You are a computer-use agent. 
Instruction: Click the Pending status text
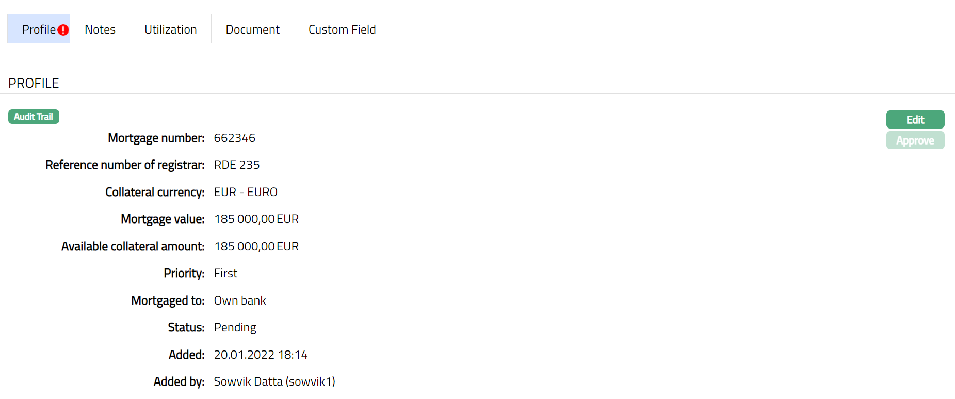pyautogui.click(x=235, y=327)
